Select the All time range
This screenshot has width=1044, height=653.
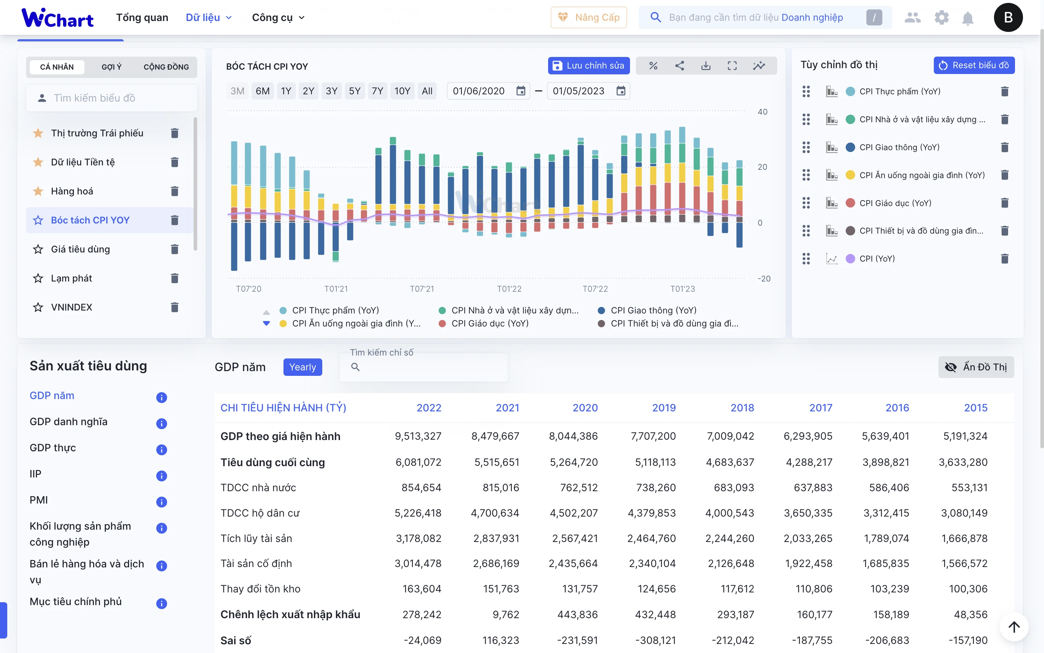point(427,91)
